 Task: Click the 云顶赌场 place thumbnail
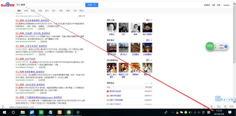coord(135,47)
